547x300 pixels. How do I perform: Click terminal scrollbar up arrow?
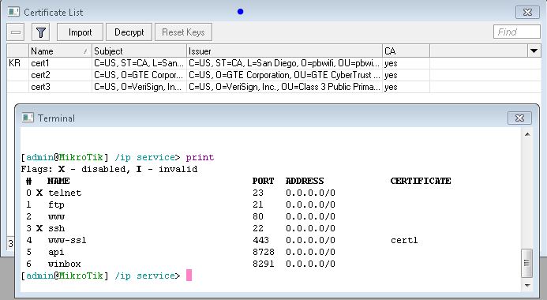[x=527, y=135]
